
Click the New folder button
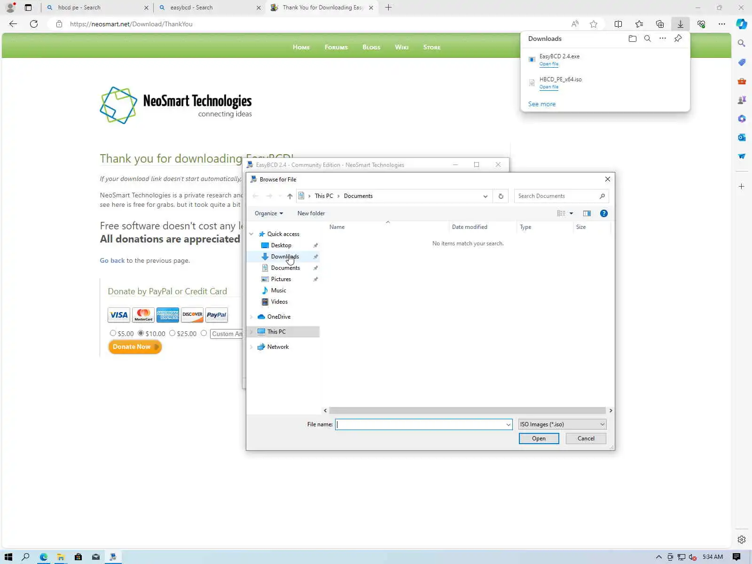(311, 213)
